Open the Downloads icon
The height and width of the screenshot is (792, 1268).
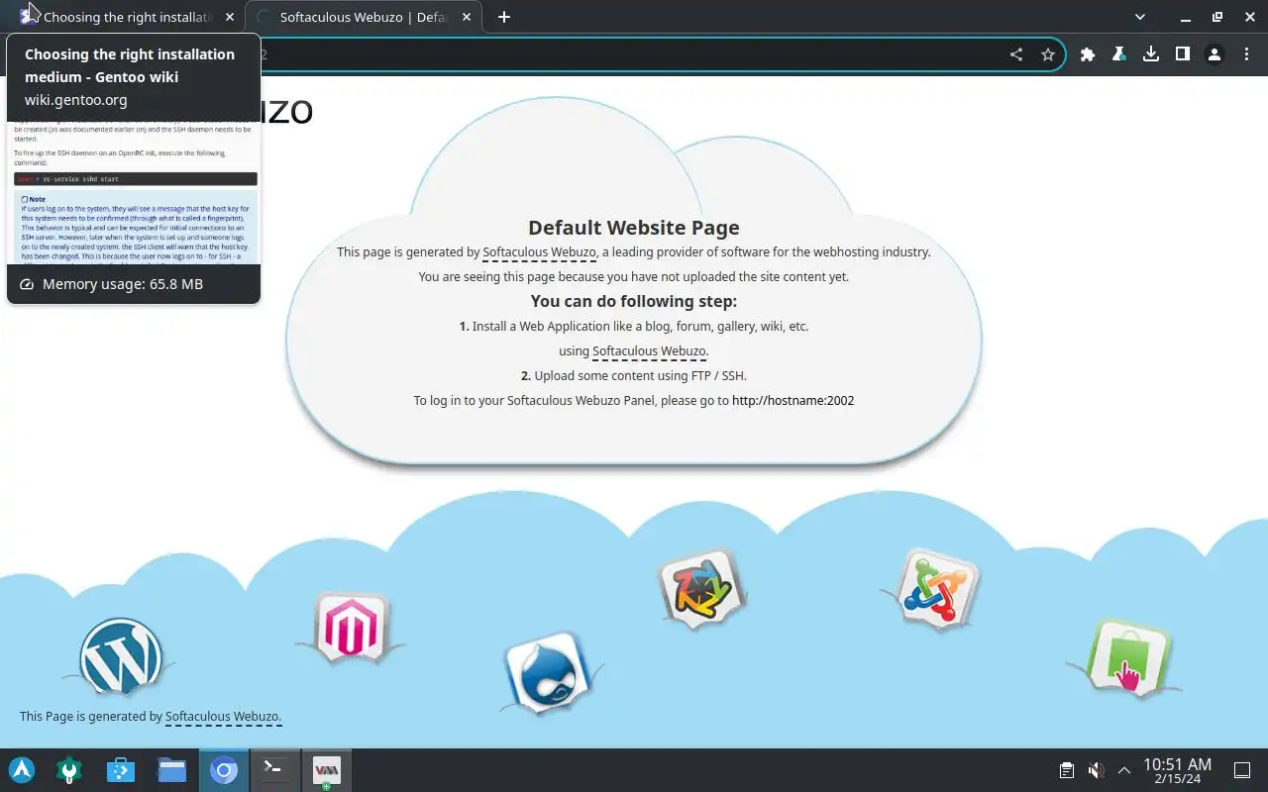[1151, 54]
